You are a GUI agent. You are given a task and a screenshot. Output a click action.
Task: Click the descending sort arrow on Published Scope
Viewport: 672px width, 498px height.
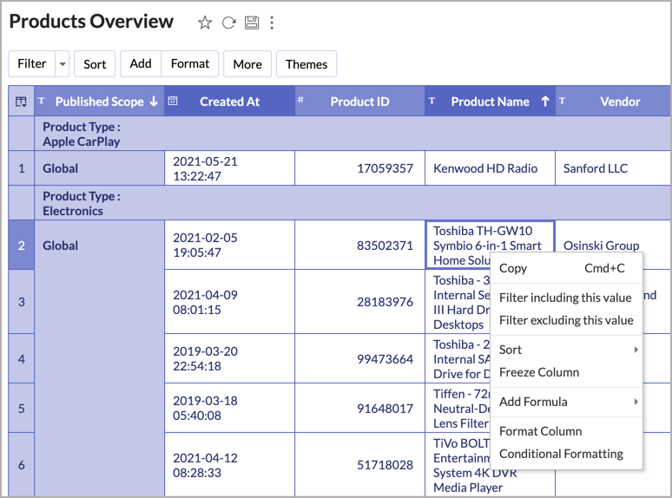154,102
